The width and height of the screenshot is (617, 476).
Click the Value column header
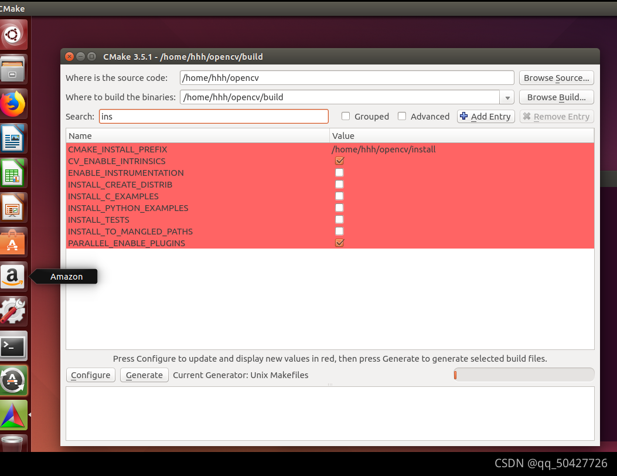coord(462,136)
